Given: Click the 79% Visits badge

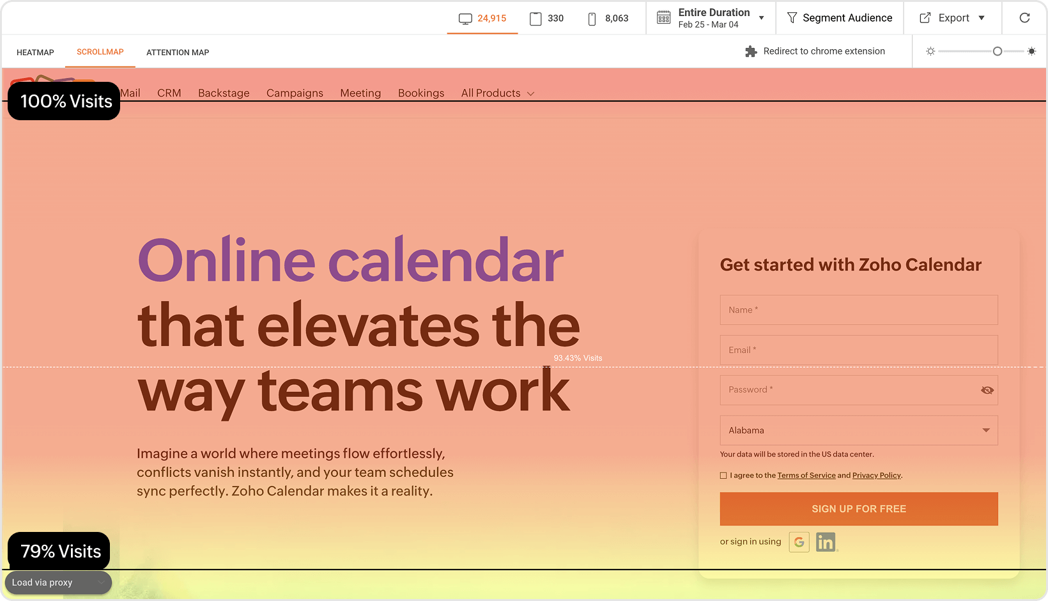Looking at the screenshot, I should click(59, 551).
